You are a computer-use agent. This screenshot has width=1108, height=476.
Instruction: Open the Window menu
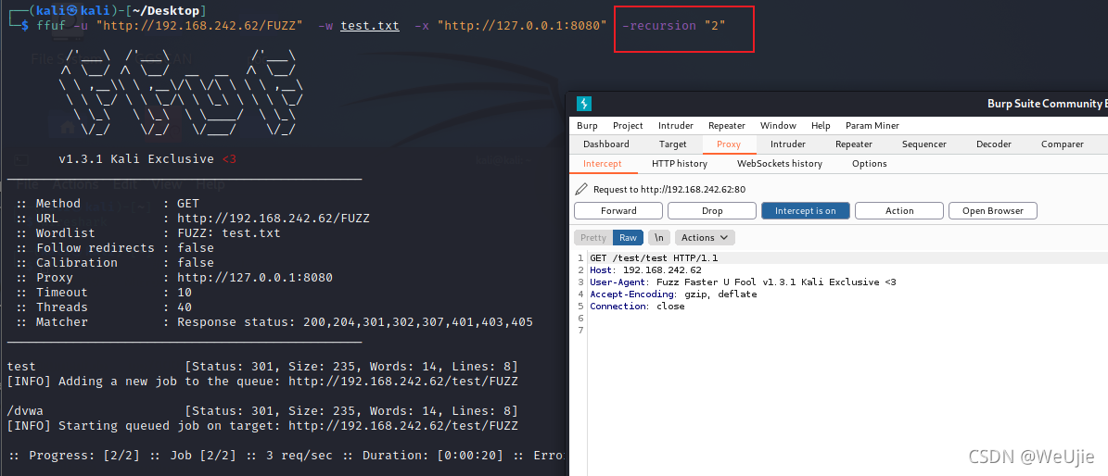pos(778,126)
